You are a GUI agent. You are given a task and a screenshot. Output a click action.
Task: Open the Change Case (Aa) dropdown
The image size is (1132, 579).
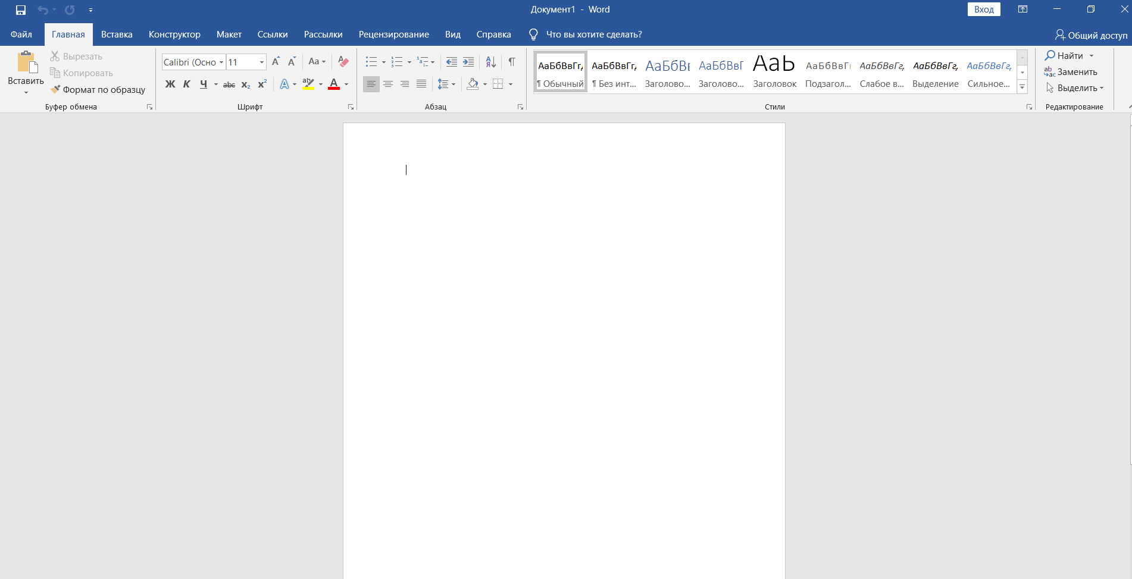click(317, 61)
